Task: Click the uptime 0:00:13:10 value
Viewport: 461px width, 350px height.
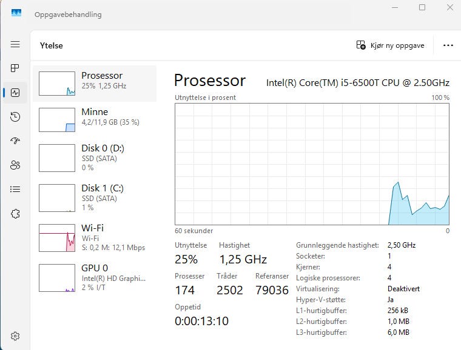Action: (201, 321)
